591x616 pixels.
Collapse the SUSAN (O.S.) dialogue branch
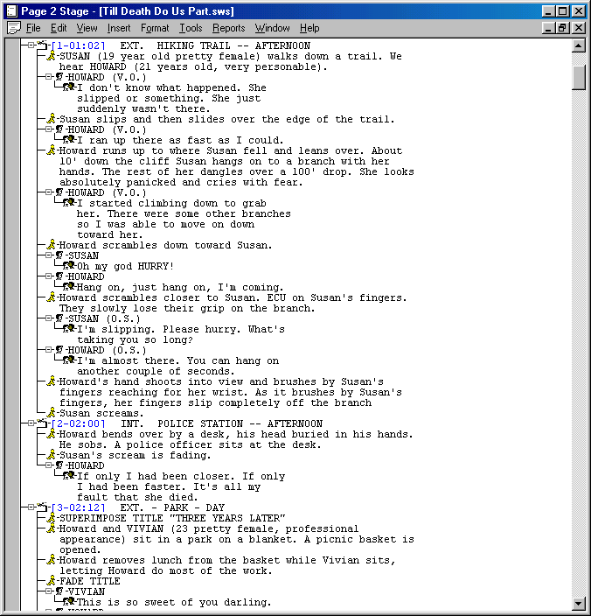click(x=49, y=318)
